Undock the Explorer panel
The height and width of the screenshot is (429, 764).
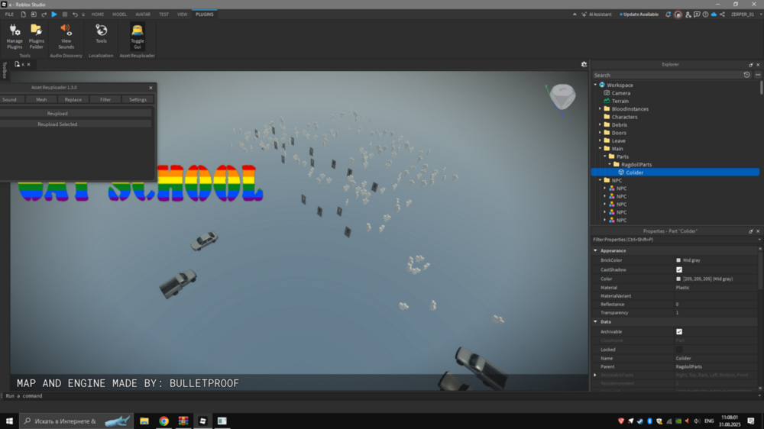[x=751, y=65]
